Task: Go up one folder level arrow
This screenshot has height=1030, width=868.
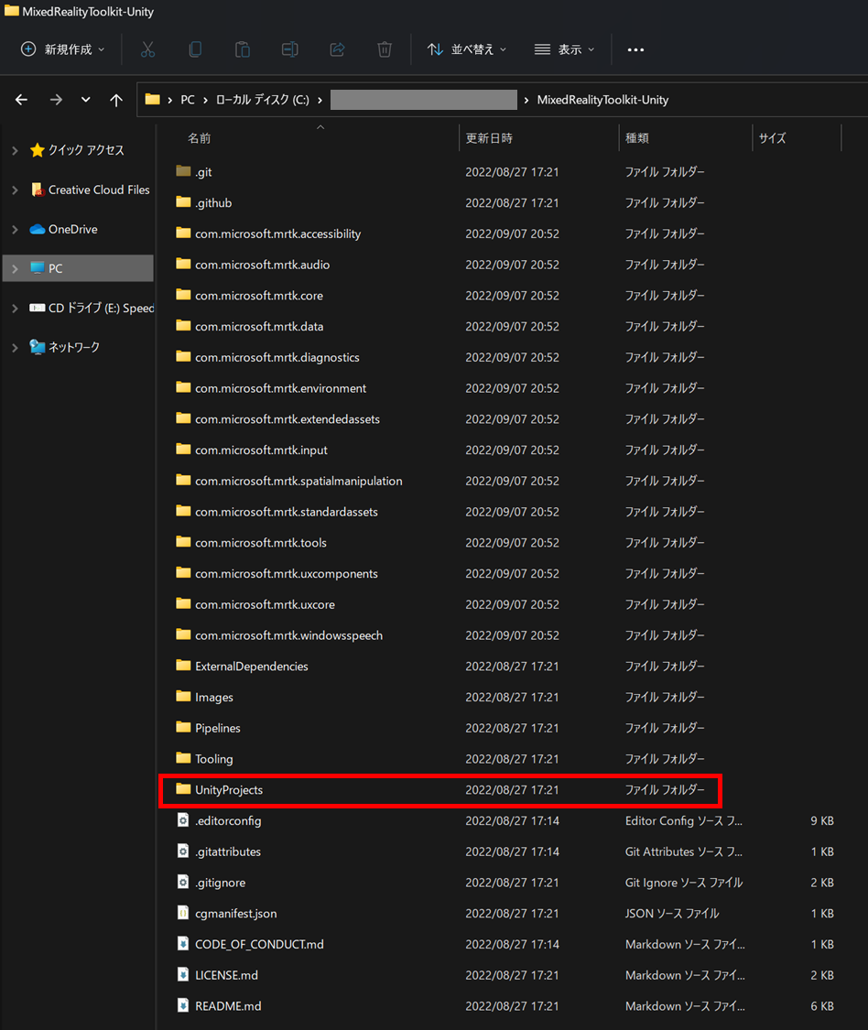Action: 116,100
